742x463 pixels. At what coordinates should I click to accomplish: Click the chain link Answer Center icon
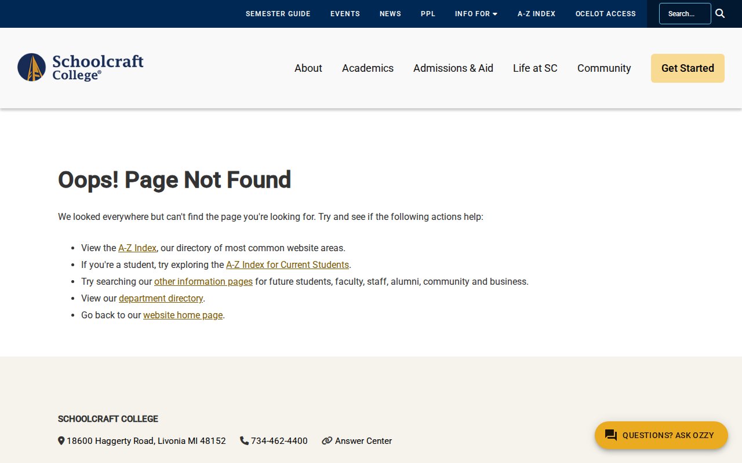pos(327,441)
